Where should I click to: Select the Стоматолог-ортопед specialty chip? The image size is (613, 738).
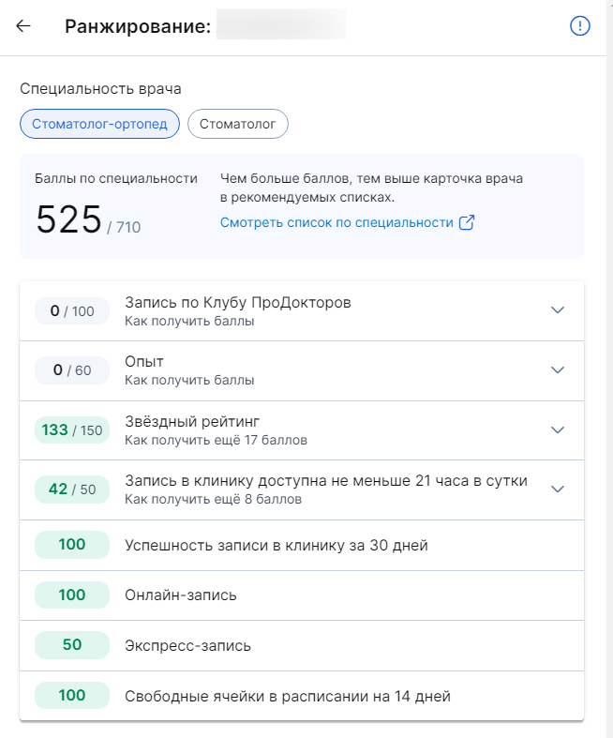coord(99,124)
